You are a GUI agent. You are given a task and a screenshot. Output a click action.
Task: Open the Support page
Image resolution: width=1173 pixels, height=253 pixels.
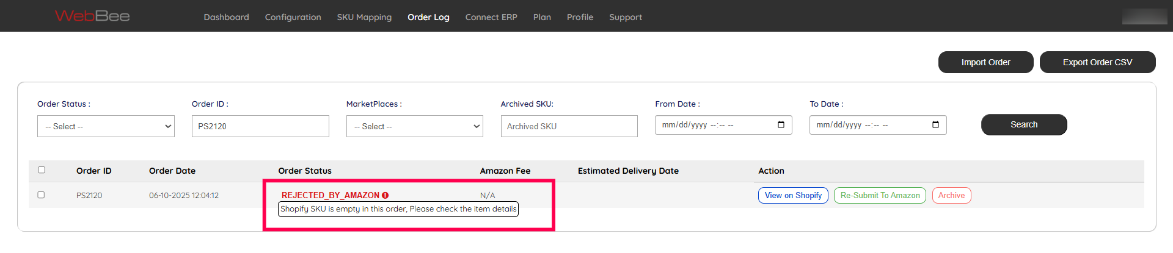tap(625, 17)
